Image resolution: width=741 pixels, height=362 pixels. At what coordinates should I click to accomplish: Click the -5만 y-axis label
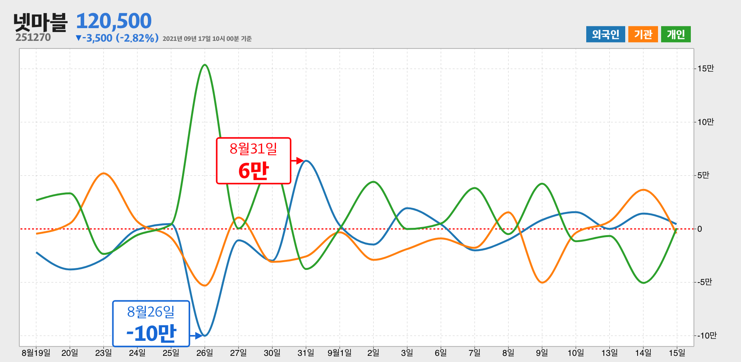click(704, 282)
